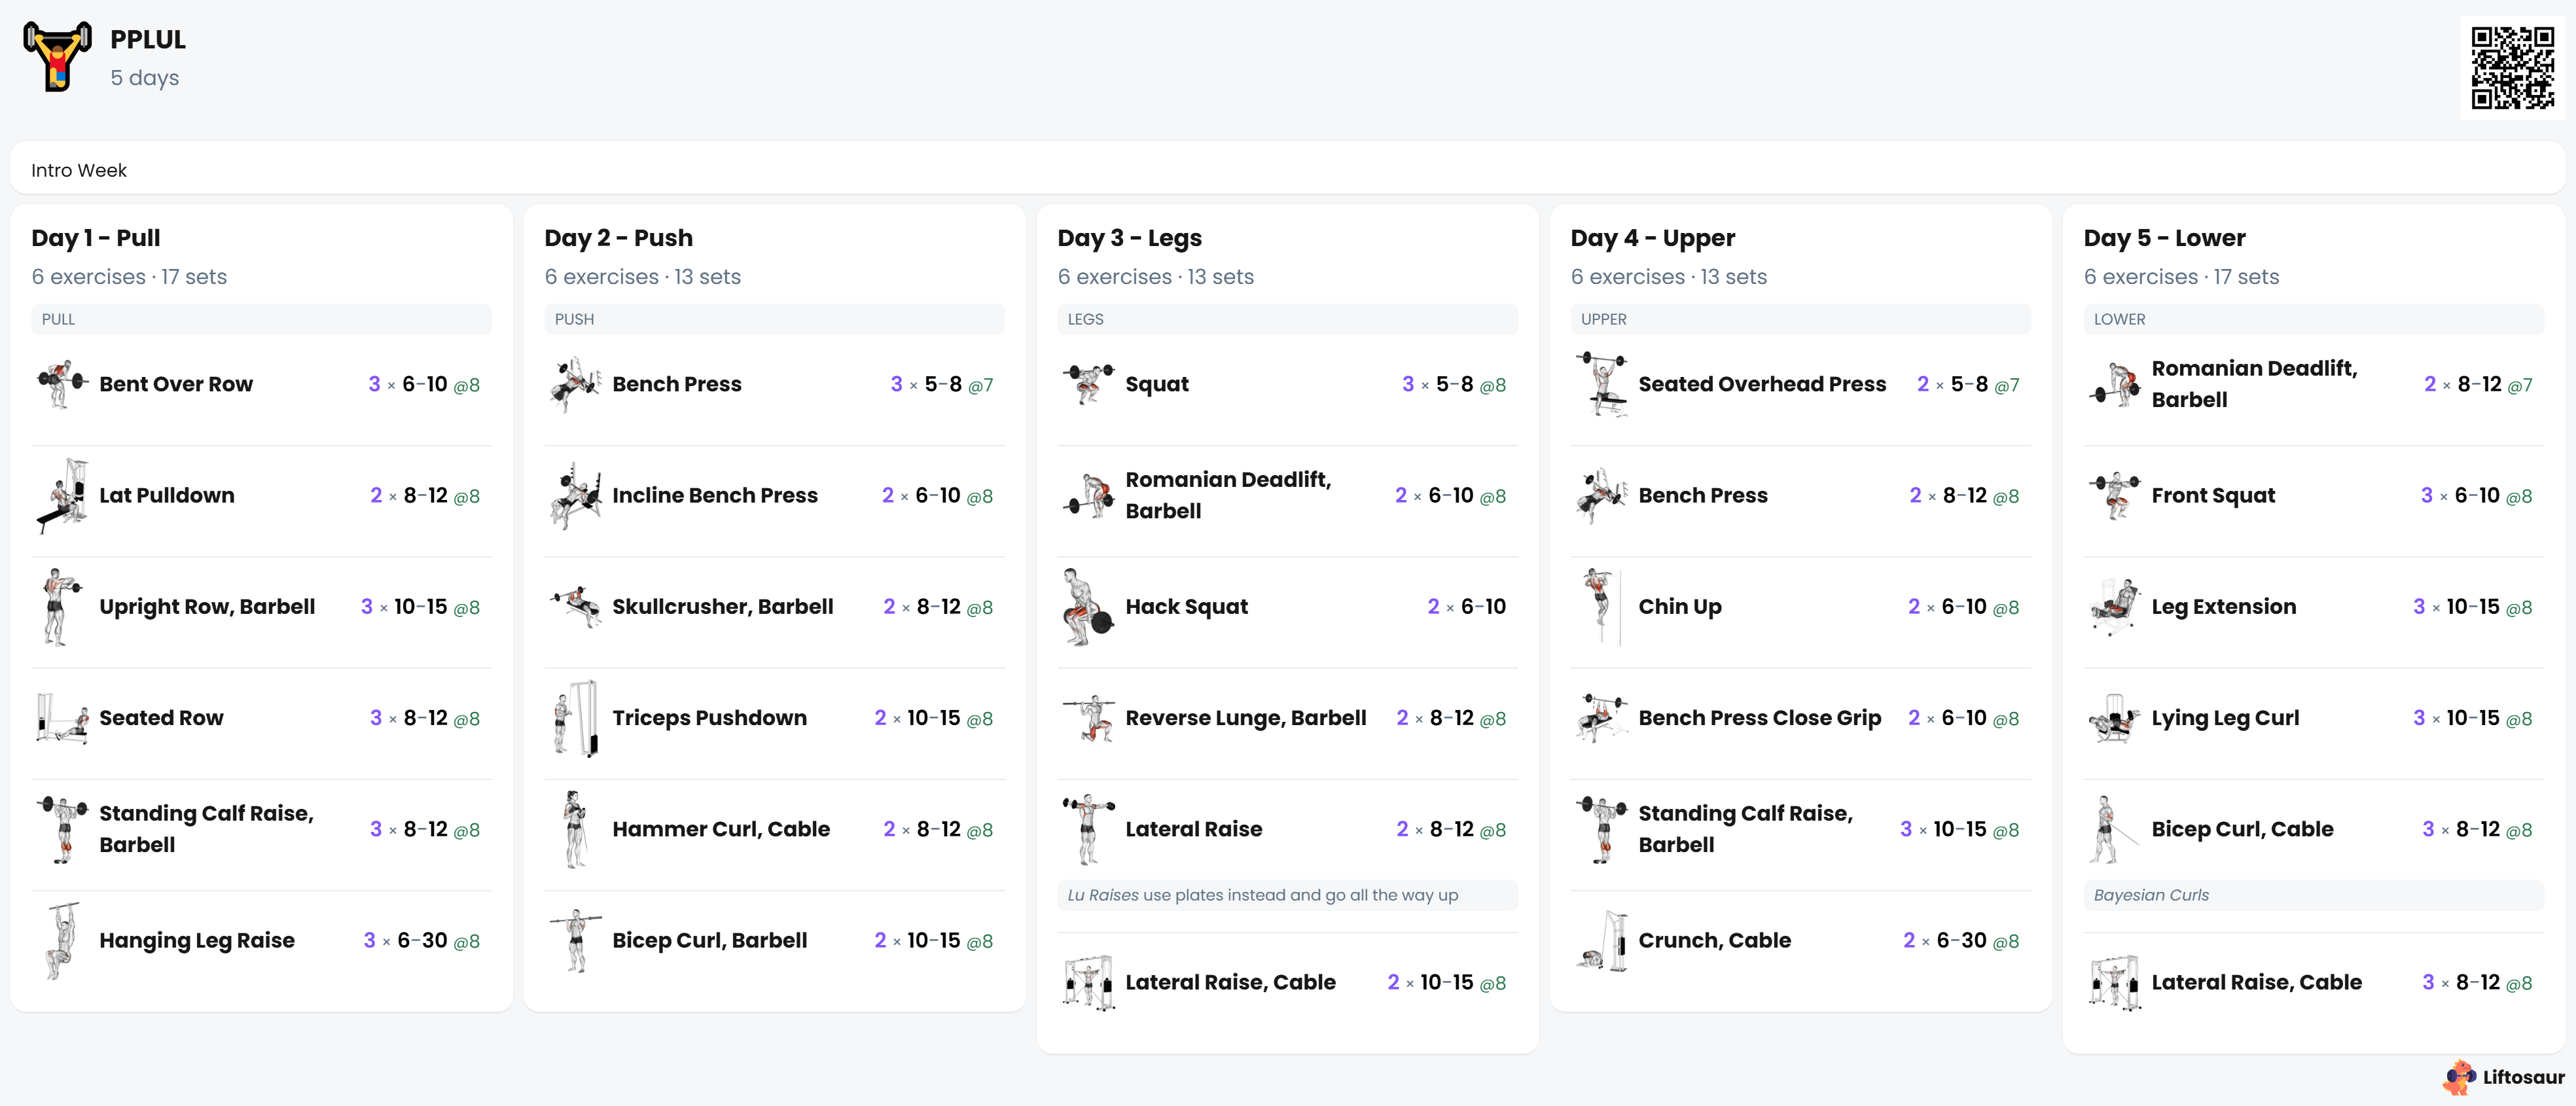Click the Chin Up 2 × 6-10 sets
Image resolution: width=2576 pixels, height=1106 pixels.
coord(1963,607)
